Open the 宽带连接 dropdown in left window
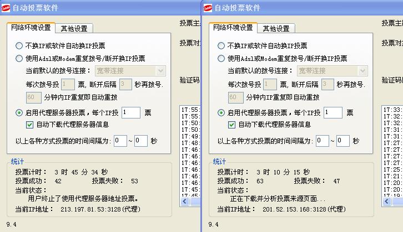The height and width of the screenshot is (232, 403). [x=160, y=71]
